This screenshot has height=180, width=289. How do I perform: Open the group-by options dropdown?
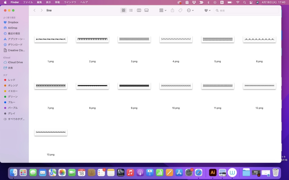click(x=163, y=10)
